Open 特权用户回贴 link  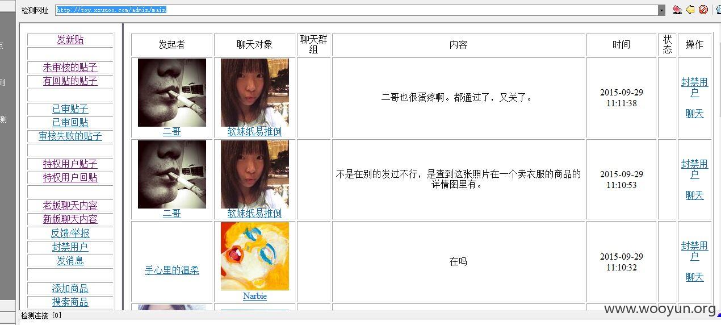[x=70, y=178]
